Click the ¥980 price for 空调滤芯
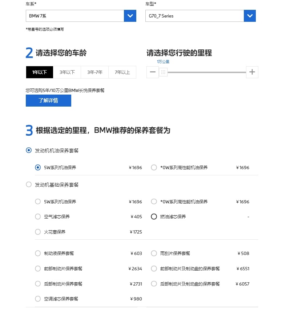Viewport: 286px width, 311px height. (136, 299)
